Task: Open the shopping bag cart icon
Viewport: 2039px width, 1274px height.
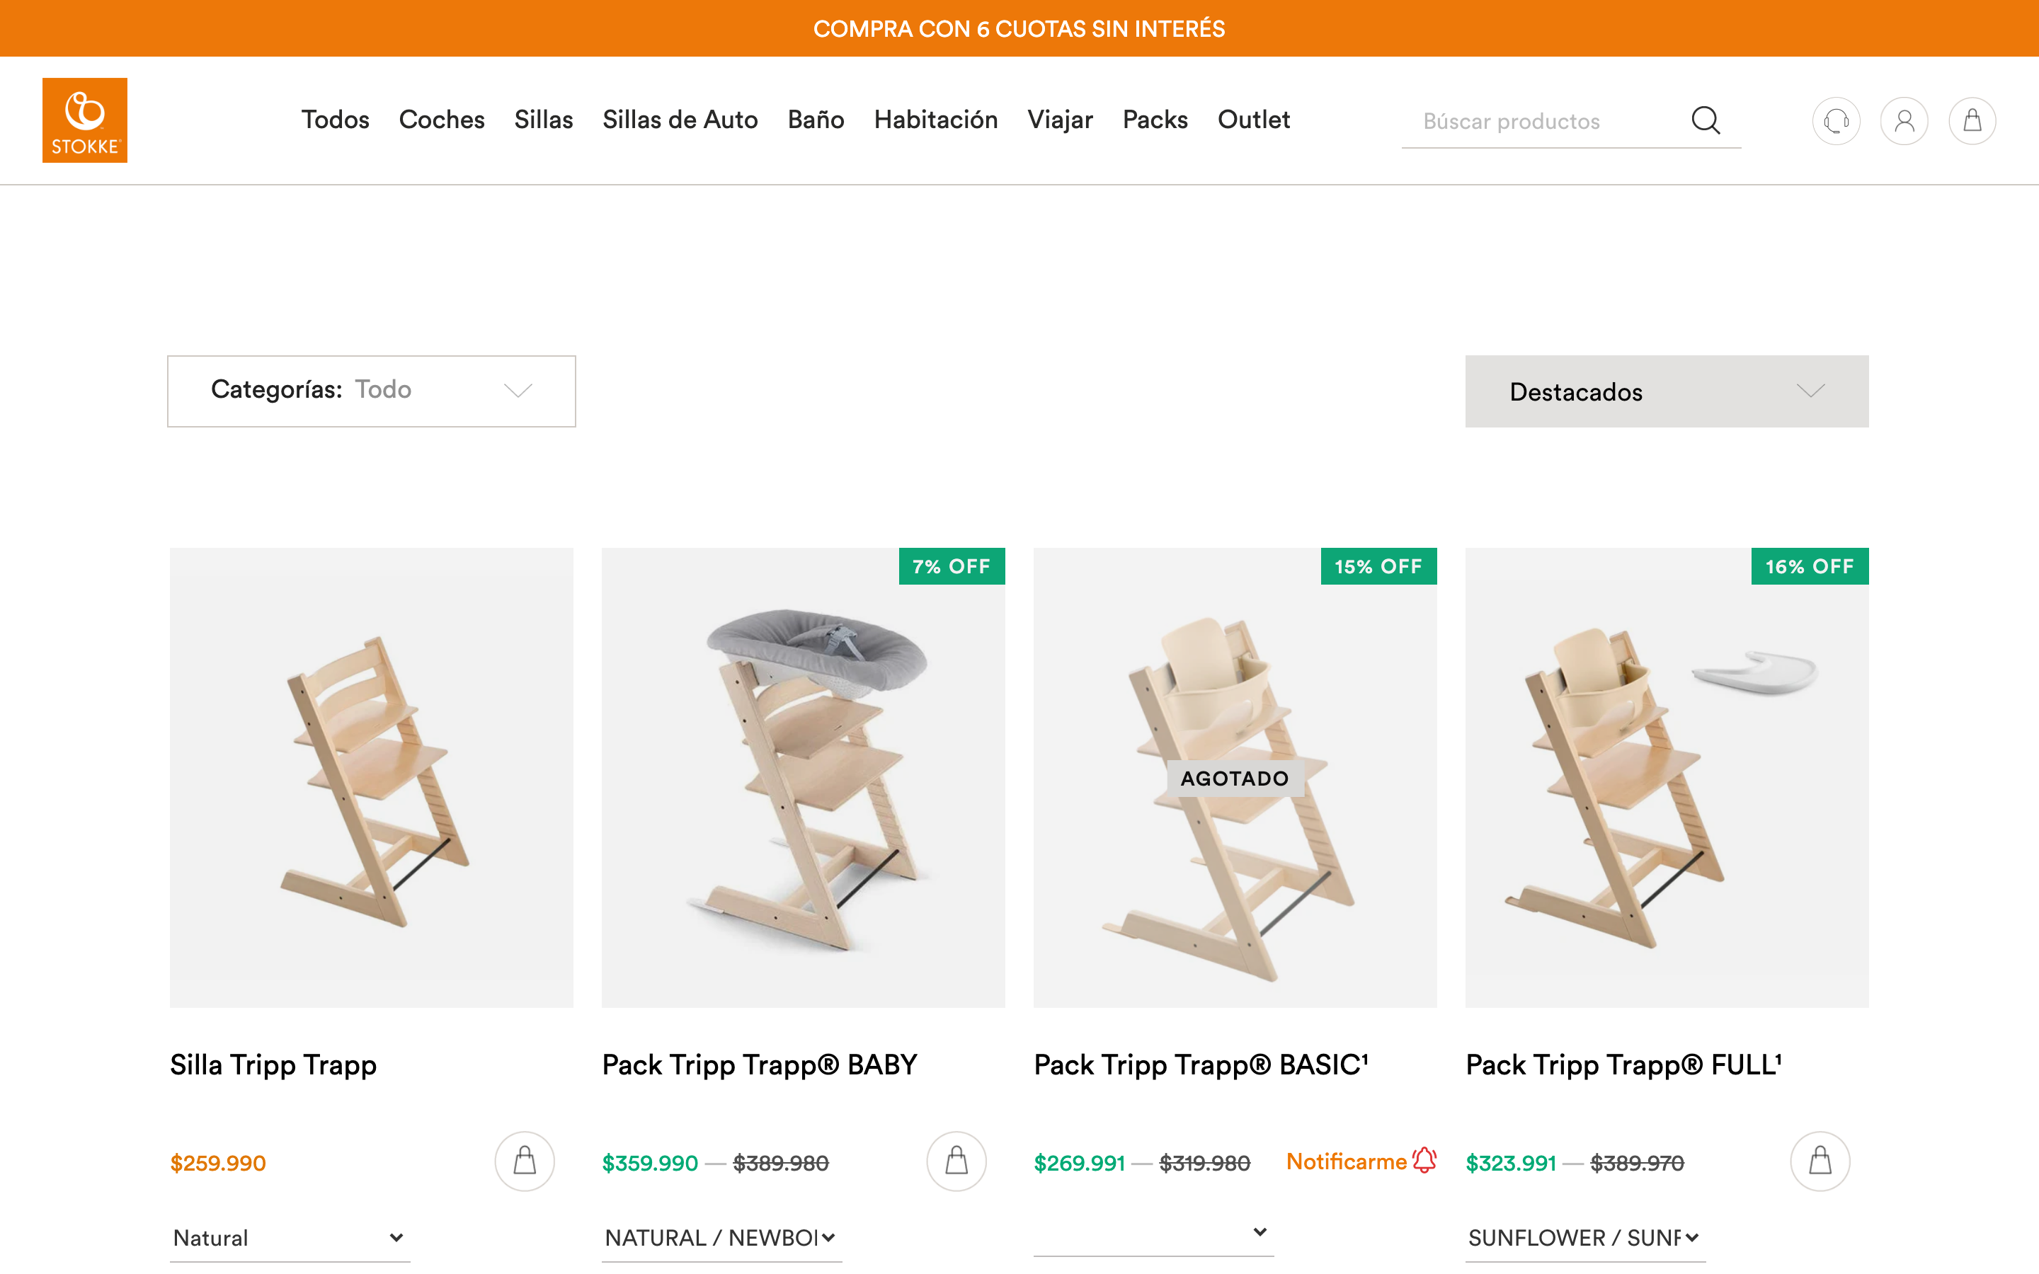Action: [1972, 120]
